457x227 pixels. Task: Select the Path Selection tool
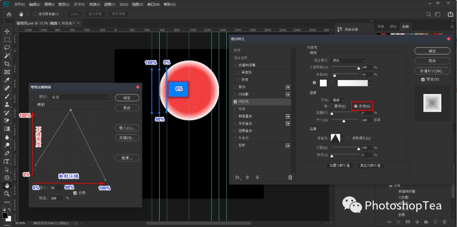click(x=7, y=169)
